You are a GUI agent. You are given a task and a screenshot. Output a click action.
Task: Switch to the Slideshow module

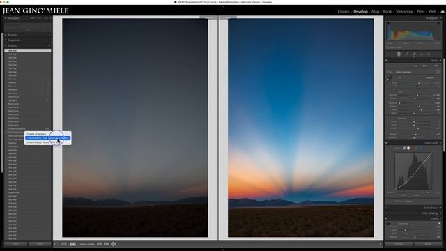click(x=404, y=12)
